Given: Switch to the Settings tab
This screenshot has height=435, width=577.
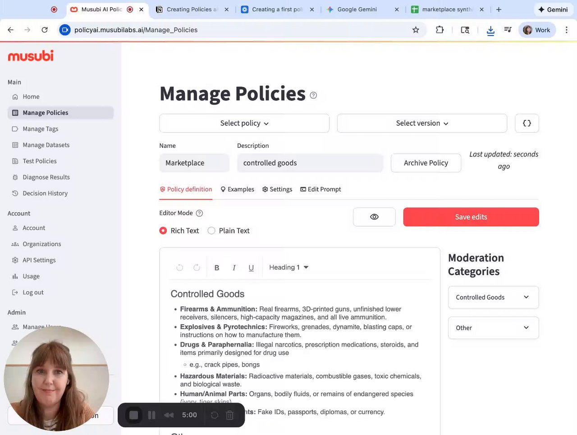Looking at the screenshot, I should (277, 189).
